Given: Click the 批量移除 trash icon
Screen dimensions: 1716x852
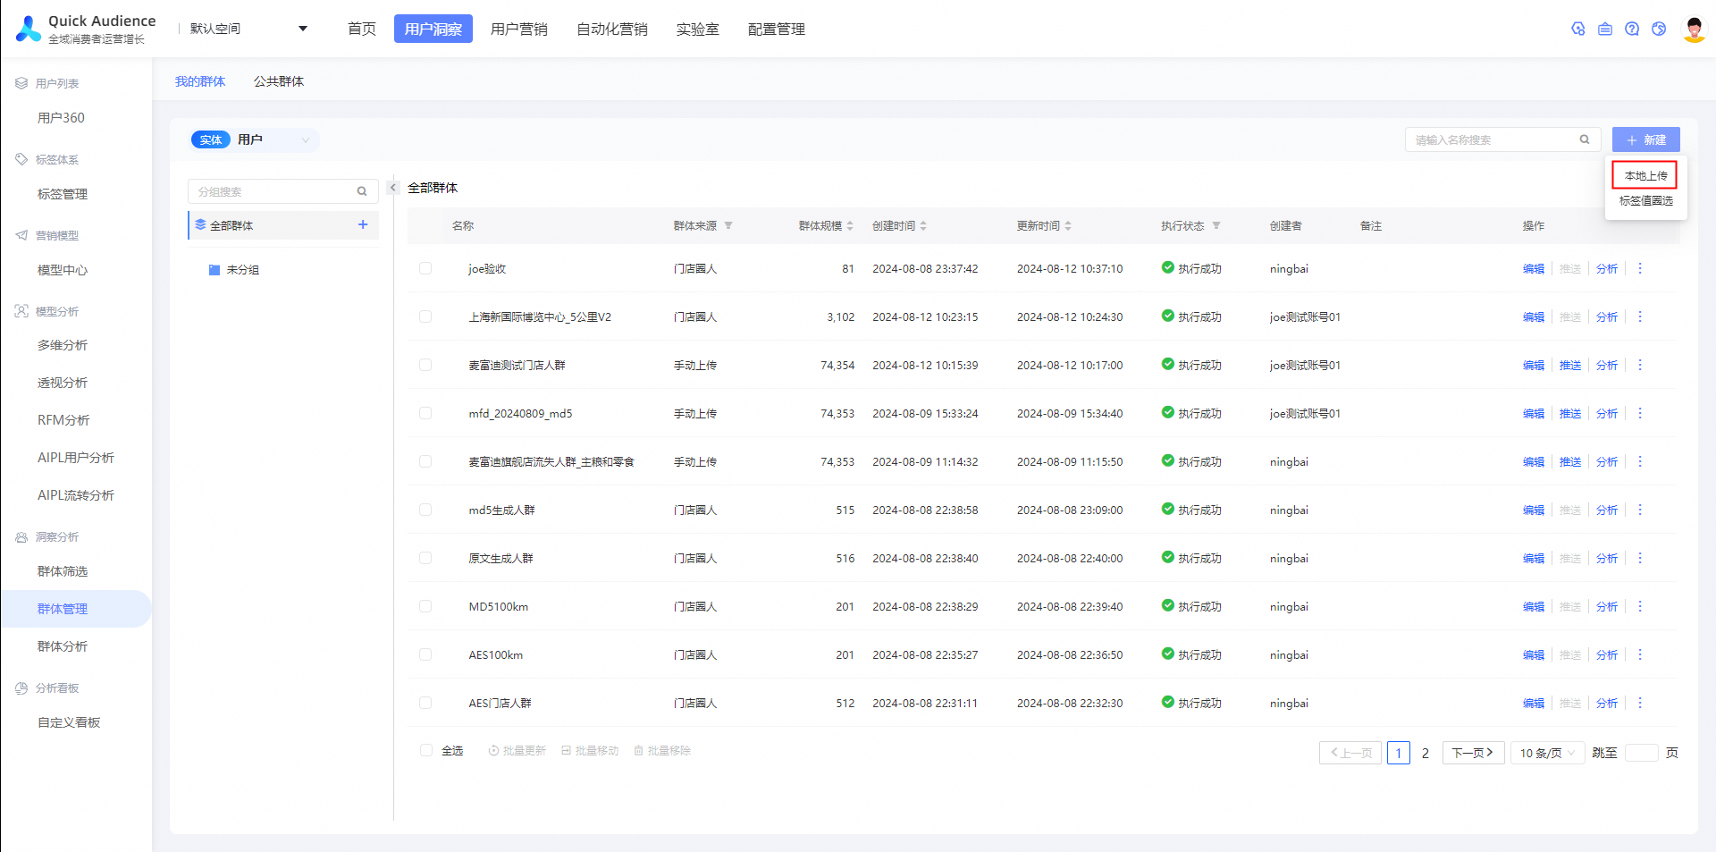Looking at the screenshot, I should click(x=638, y=750).
